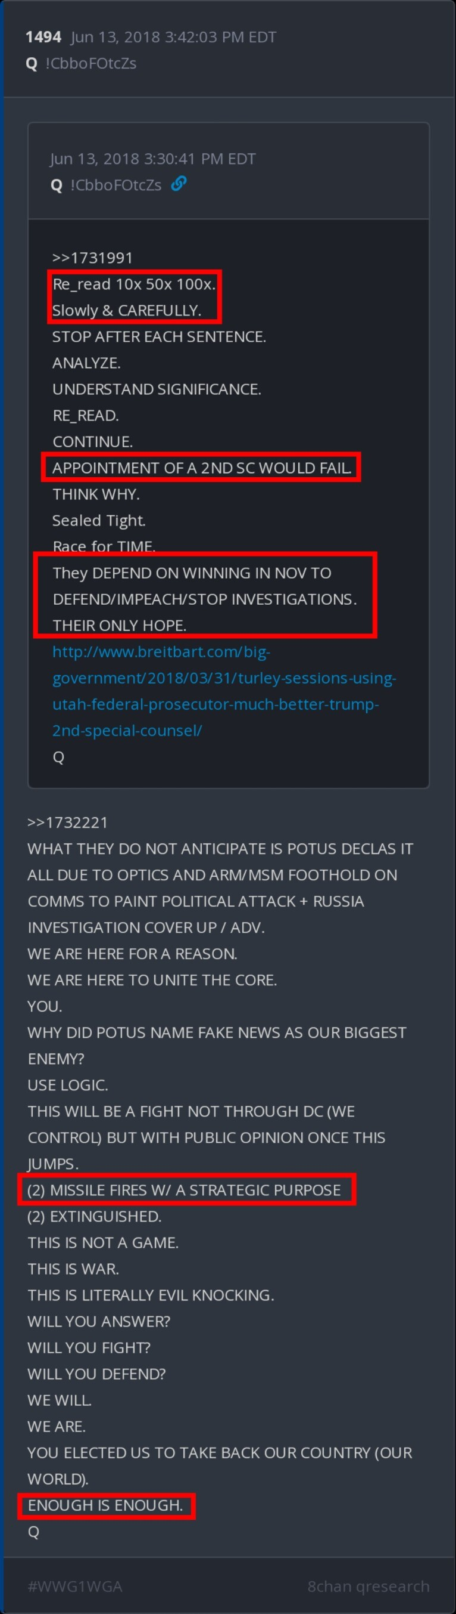Click the quoted post 3:30:41 PM timestamp
The height and width of the screenshot is (1614, 456).
click(x=152, y=159)
